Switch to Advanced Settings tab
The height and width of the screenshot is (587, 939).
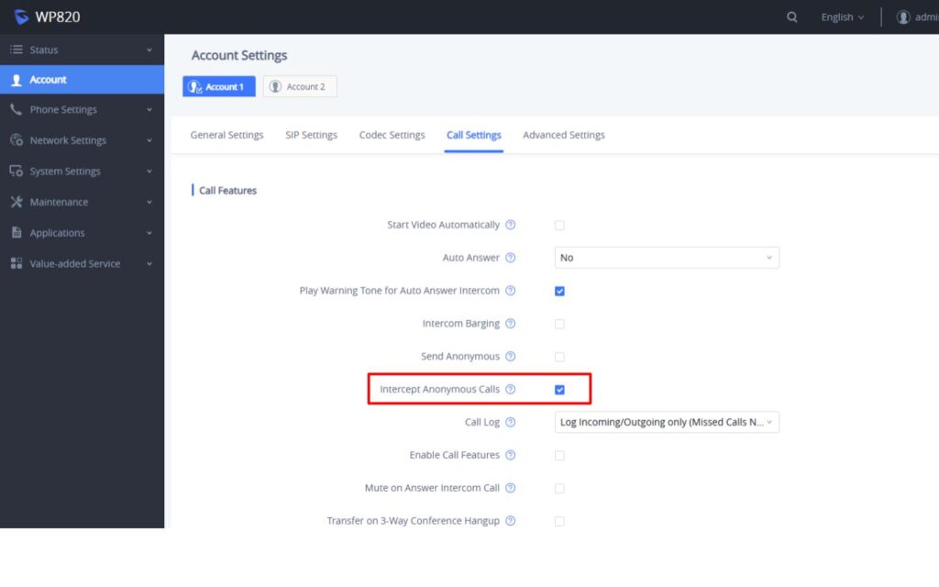pyautogui.click(x=564, y=136)
